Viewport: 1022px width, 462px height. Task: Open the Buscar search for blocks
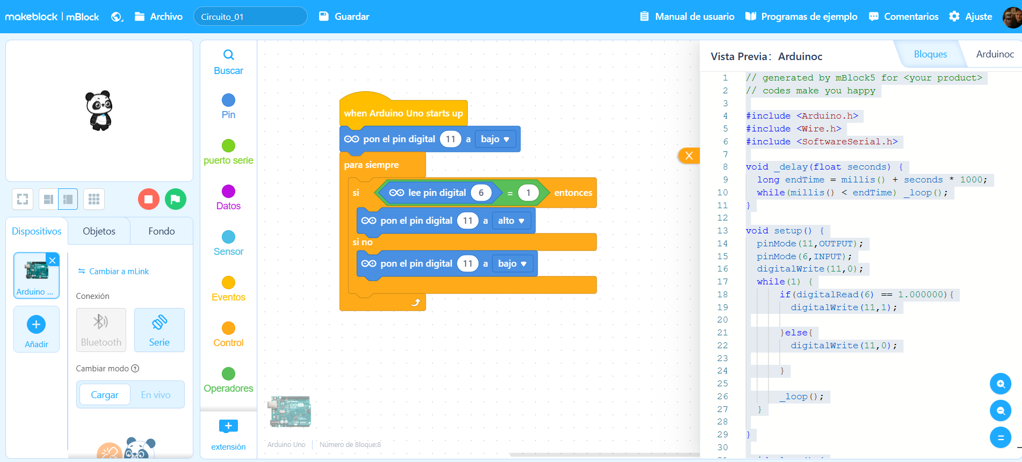coord(228,62)
